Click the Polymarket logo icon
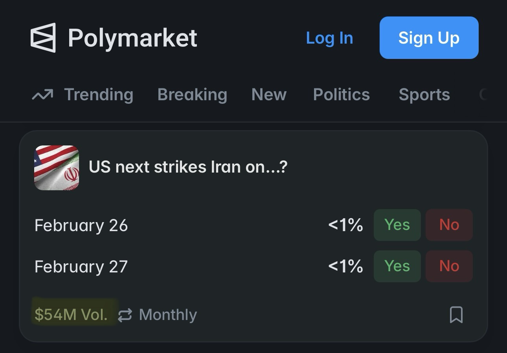This screenshot has width=507, height=353. pos(43,38)
